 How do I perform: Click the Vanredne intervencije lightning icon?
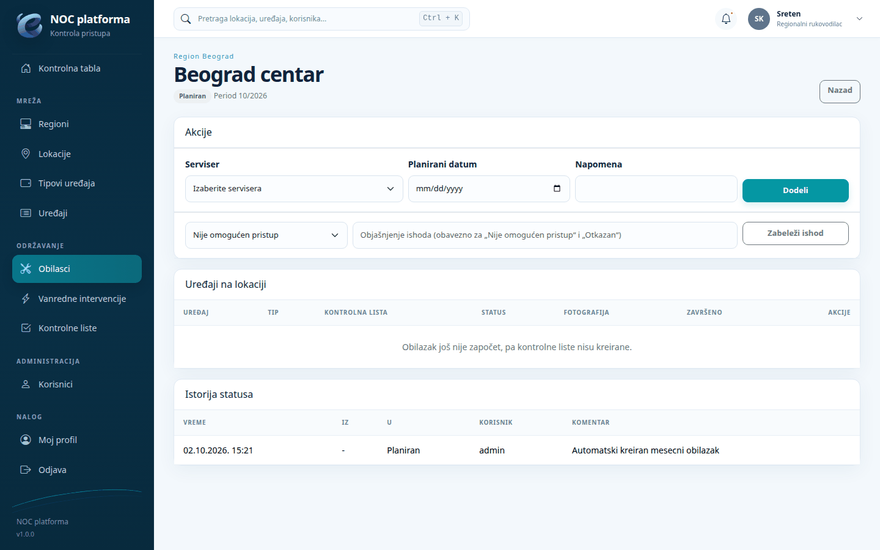[x=26, y=299]
